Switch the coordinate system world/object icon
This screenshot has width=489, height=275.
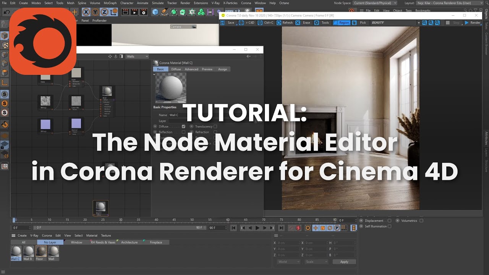[114, 12]
